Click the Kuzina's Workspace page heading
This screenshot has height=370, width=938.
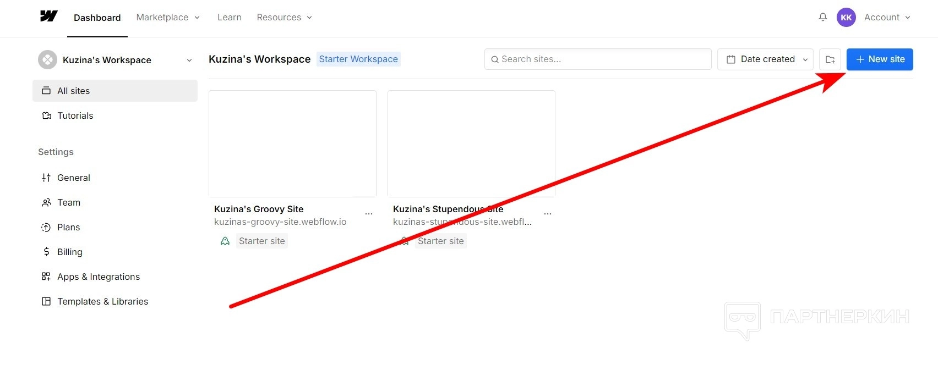click(260, 59)
